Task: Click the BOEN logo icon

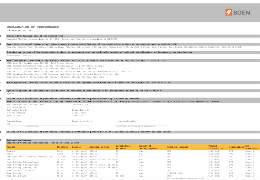Action: point(229,12)
